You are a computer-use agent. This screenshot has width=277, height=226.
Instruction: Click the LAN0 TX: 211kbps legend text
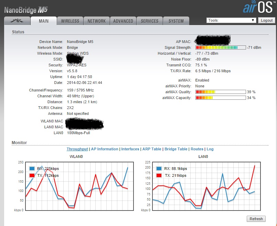click(175, 175)
